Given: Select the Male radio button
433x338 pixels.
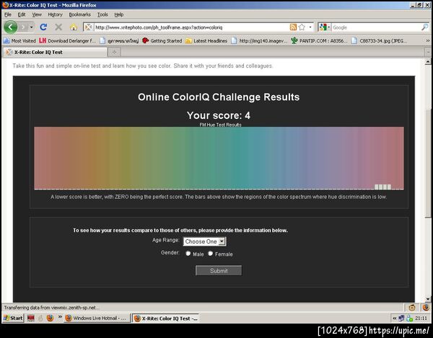Looking at the screenshot, I should (x=188, y=254).
